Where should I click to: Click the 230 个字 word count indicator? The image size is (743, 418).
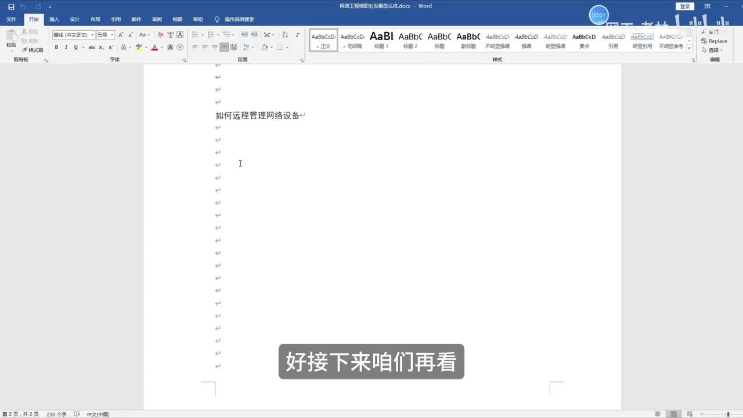pyautogui.click(x=56, y=414)
